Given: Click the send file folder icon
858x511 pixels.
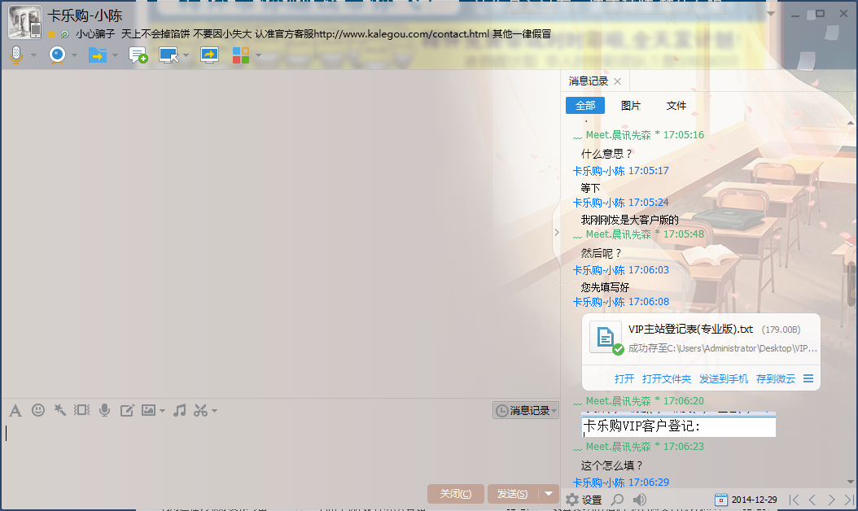Looking at the screenshot, I should [97, 55].
